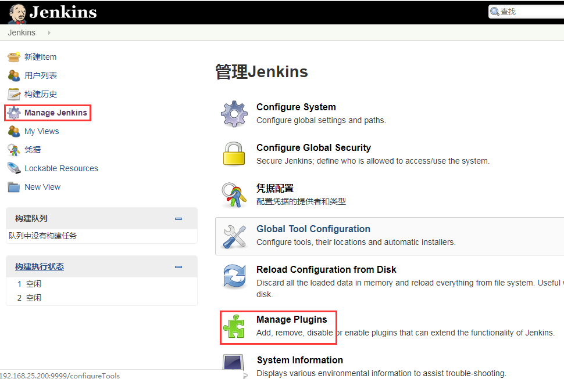This screenshot has height=379, width=564.
Task: Click the 管理Jenkins page heading
Action: coord(262,72)
